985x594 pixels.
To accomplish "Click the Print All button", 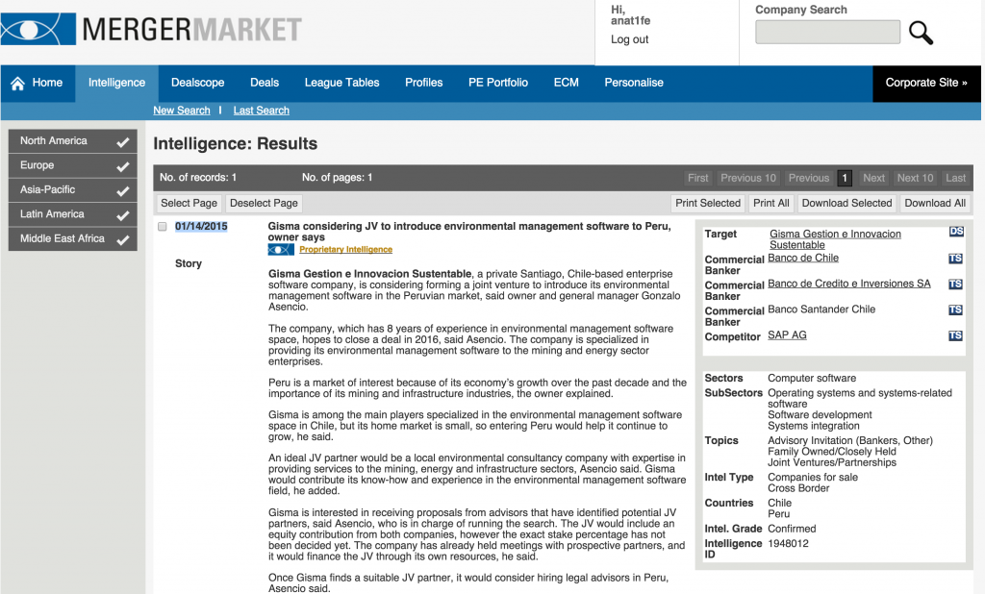I will [771, 204].
